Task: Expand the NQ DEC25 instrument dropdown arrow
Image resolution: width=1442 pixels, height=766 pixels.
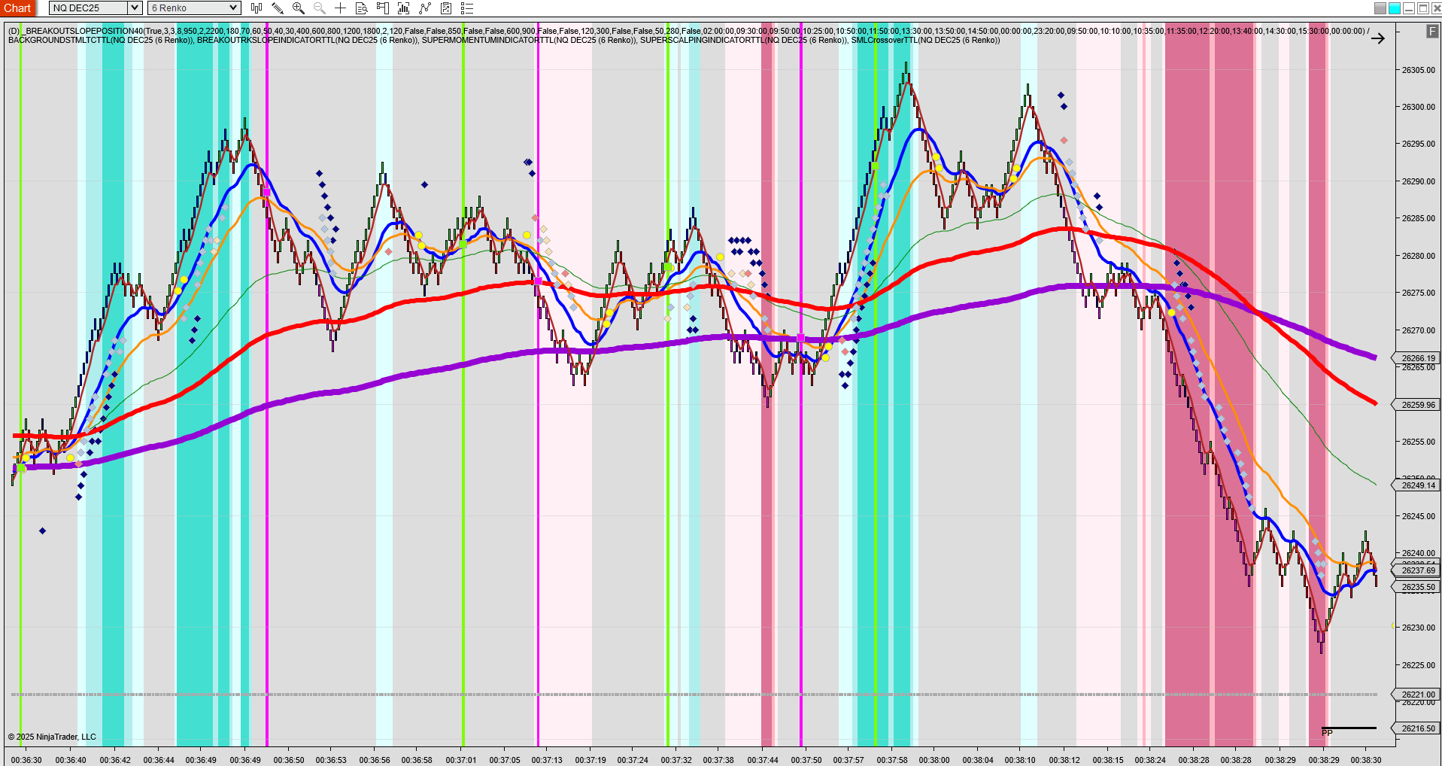Action: tap(135, 8)
